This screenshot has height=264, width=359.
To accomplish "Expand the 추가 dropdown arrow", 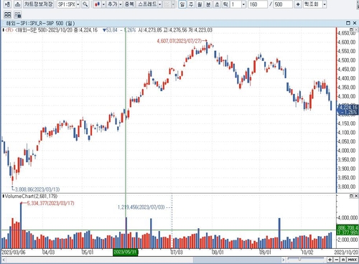I will [121, 4].
